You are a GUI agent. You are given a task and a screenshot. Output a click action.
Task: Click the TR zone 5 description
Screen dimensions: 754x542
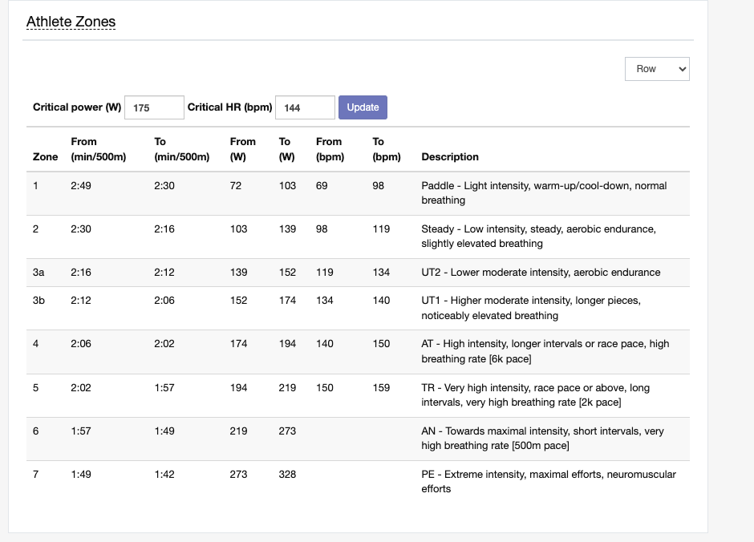click(535, 395)
